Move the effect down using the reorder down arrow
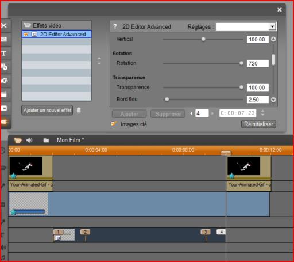 click(99, 63)
